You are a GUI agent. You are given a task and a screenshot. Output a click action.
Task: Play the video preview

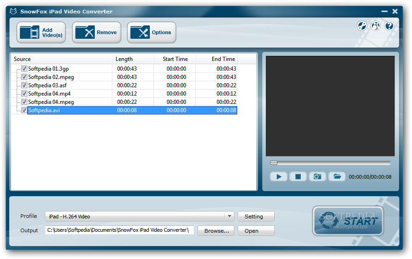point(278,177)
